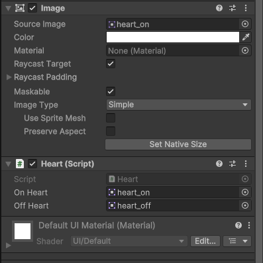Click the Source Image label
Screen dimensions: 263x263
point(40,24)
